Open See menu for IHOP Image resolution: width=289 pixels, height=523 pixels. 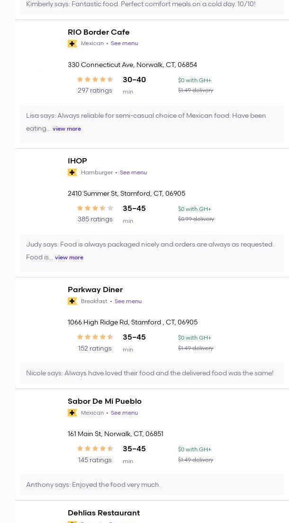point(133,172)
